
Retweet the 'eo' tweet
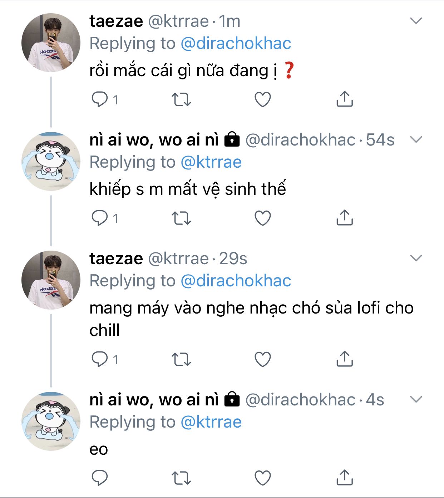pos(181,478)
